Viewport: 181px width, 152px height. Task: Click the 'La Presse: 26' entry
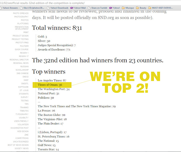pos(46,111)
